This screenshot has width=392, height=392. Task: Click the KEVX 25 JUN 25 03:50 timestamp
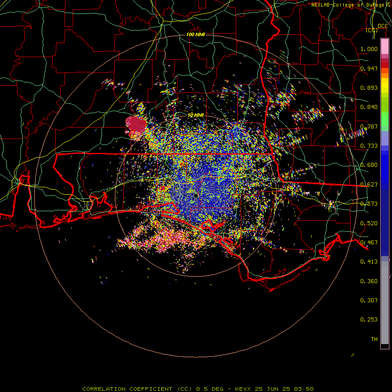[274, 389]
